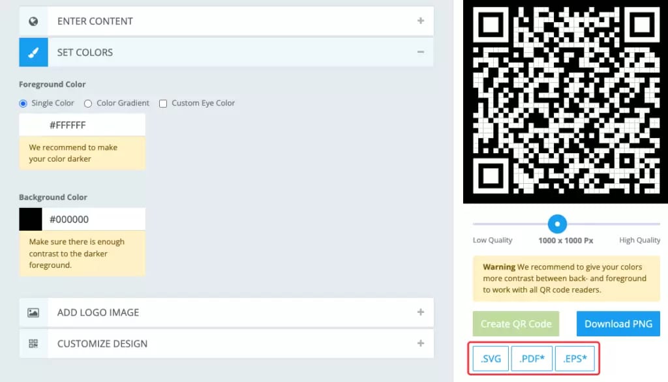Click the QR code preview image

[566, 101]
